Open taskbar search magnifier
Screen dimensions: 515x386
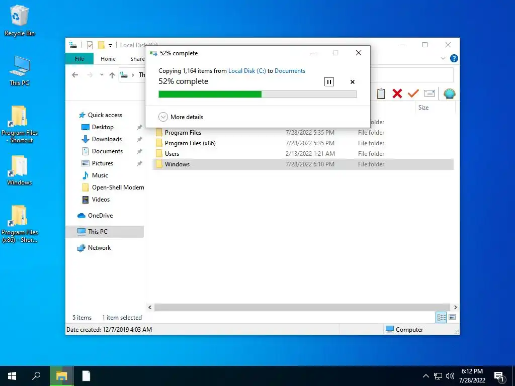[36, 376]
